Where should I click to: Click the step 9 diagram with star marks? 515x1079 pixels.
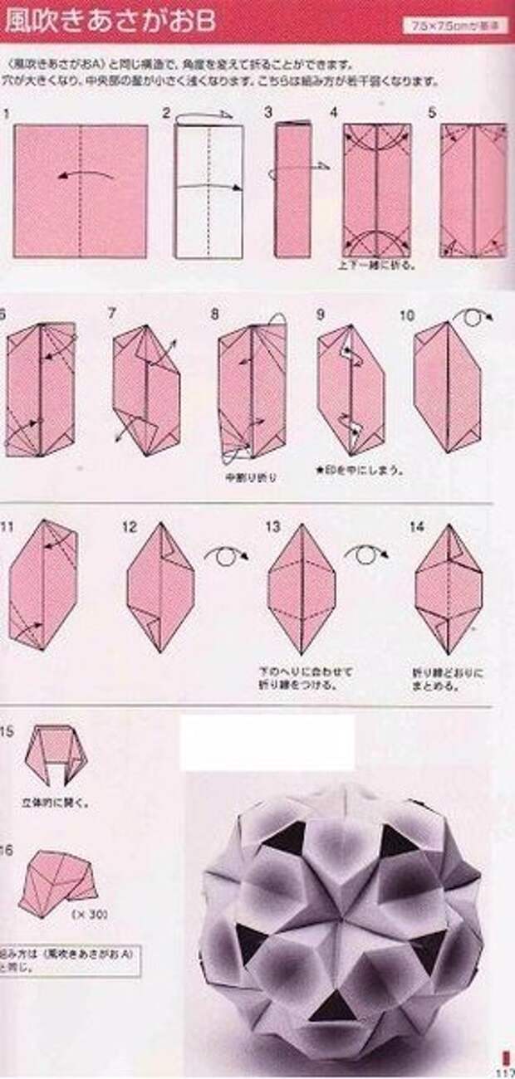tap(351, 389)
